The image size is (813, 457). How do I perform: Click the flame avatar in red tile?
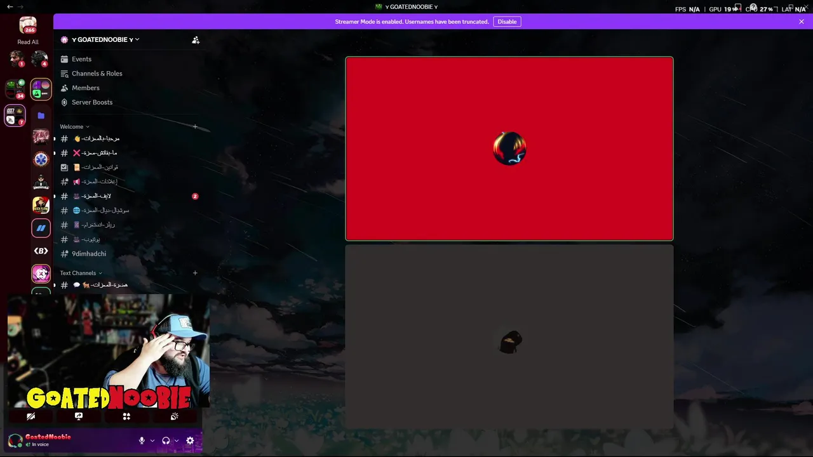(509, 149)
